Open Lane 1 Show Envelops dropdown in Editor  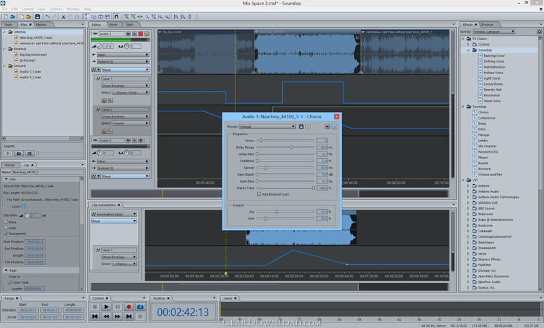coord(125,85)
